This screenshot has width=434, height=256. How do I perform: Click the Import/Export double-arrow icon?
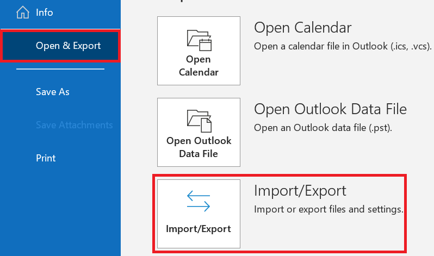[x=199, y=201]
